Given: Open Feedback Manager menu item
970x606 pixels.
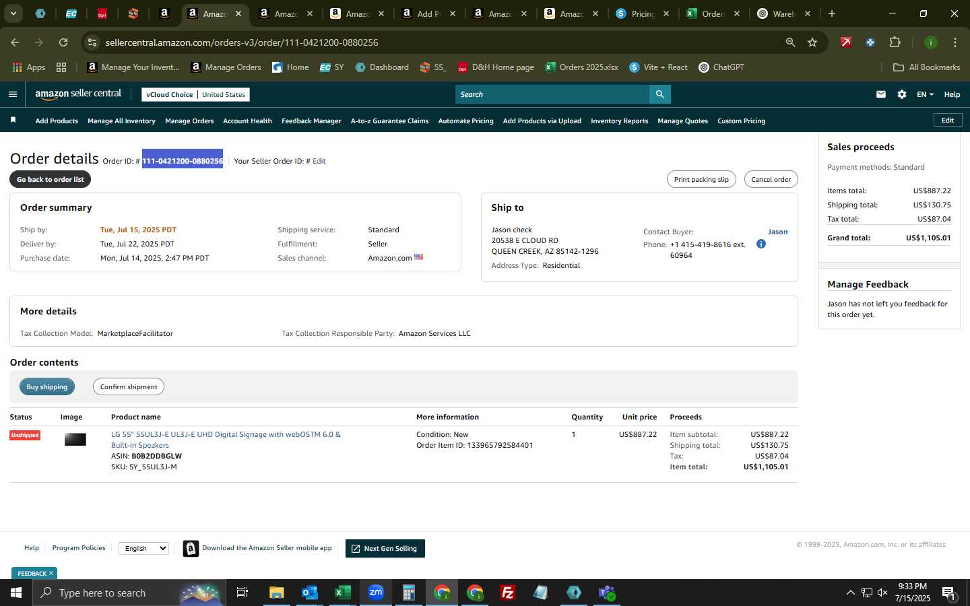Looking at the screenshot, I should click(311, 121).
